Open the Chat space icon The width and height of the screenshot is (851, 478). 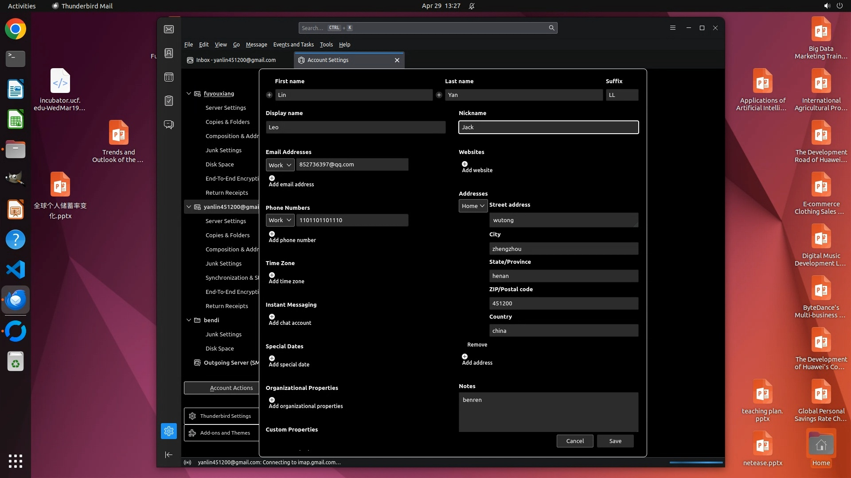pos(169,124)
